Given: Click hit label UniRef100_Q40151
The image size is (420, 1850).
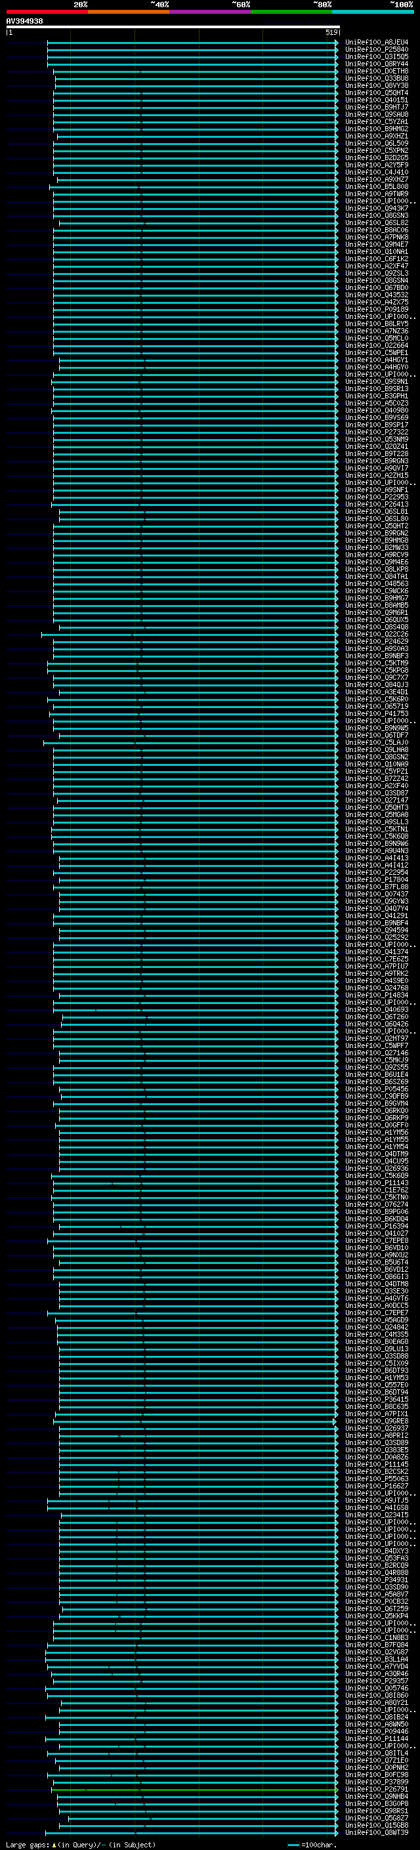Looking at the screenshot, I should [377, 100].
